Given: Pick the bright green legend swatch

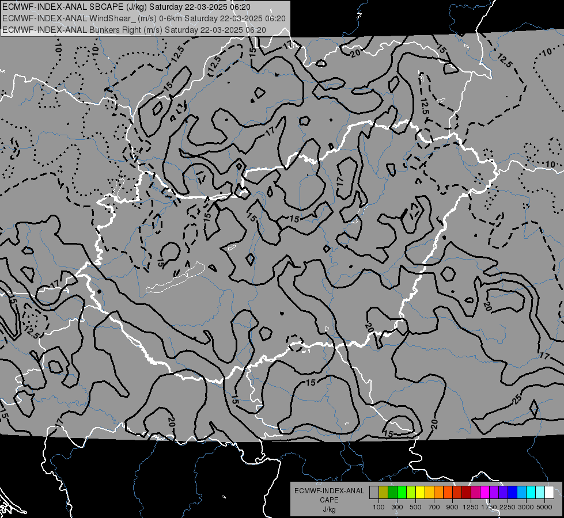Looking at the screenshot, I should pyautogui.click(x=402, y=493).
